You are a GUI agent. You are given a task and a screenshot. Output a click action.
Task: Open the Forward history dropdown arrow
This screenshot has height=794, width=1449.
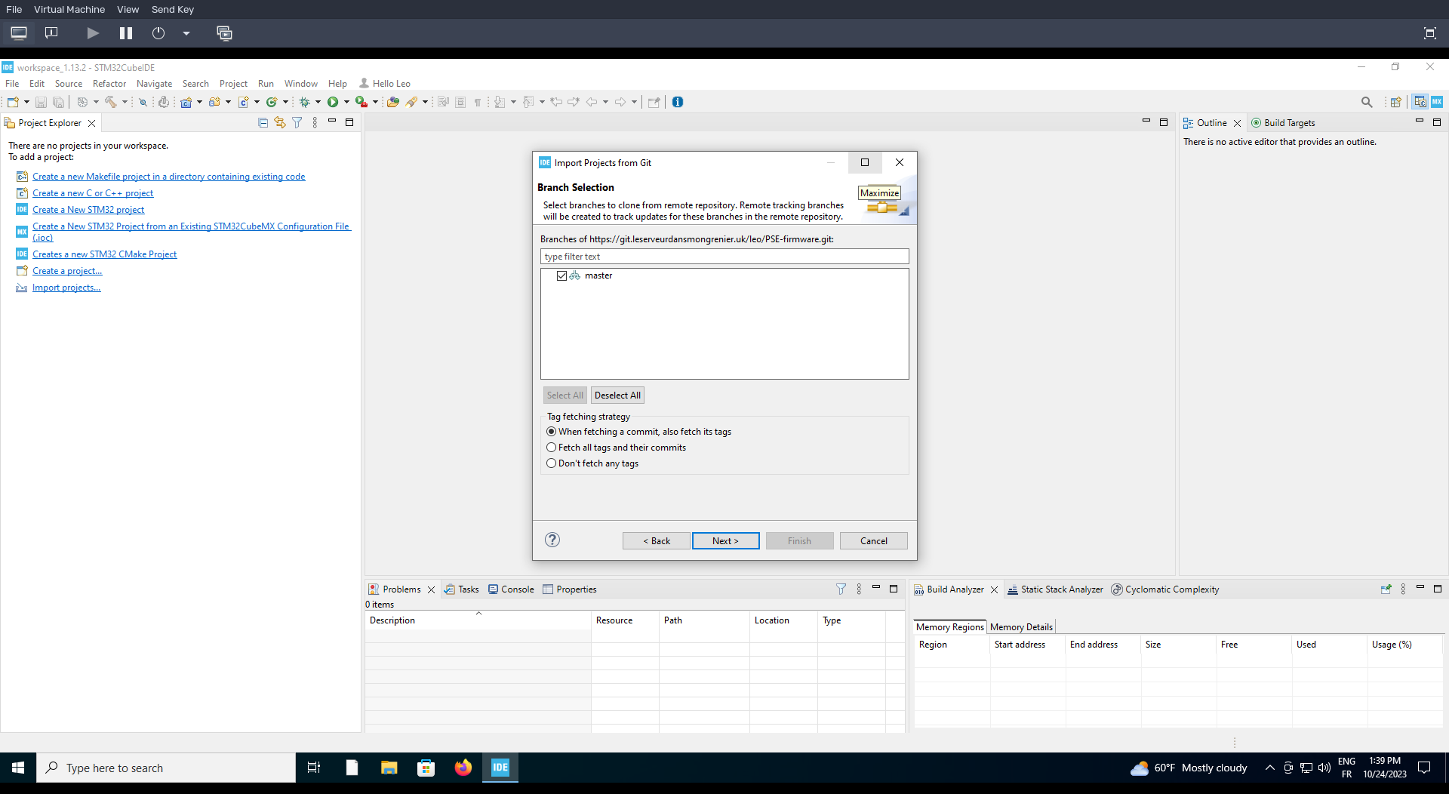[x=634, y=102]
